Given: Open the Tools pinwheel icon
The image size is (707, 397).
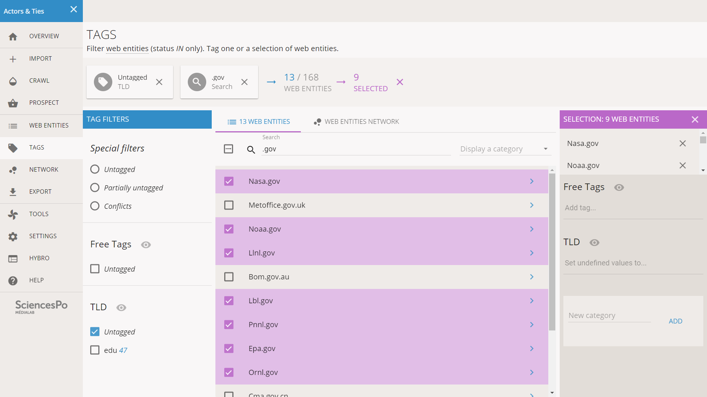Looking at the screenshot, I should point(13,214).
